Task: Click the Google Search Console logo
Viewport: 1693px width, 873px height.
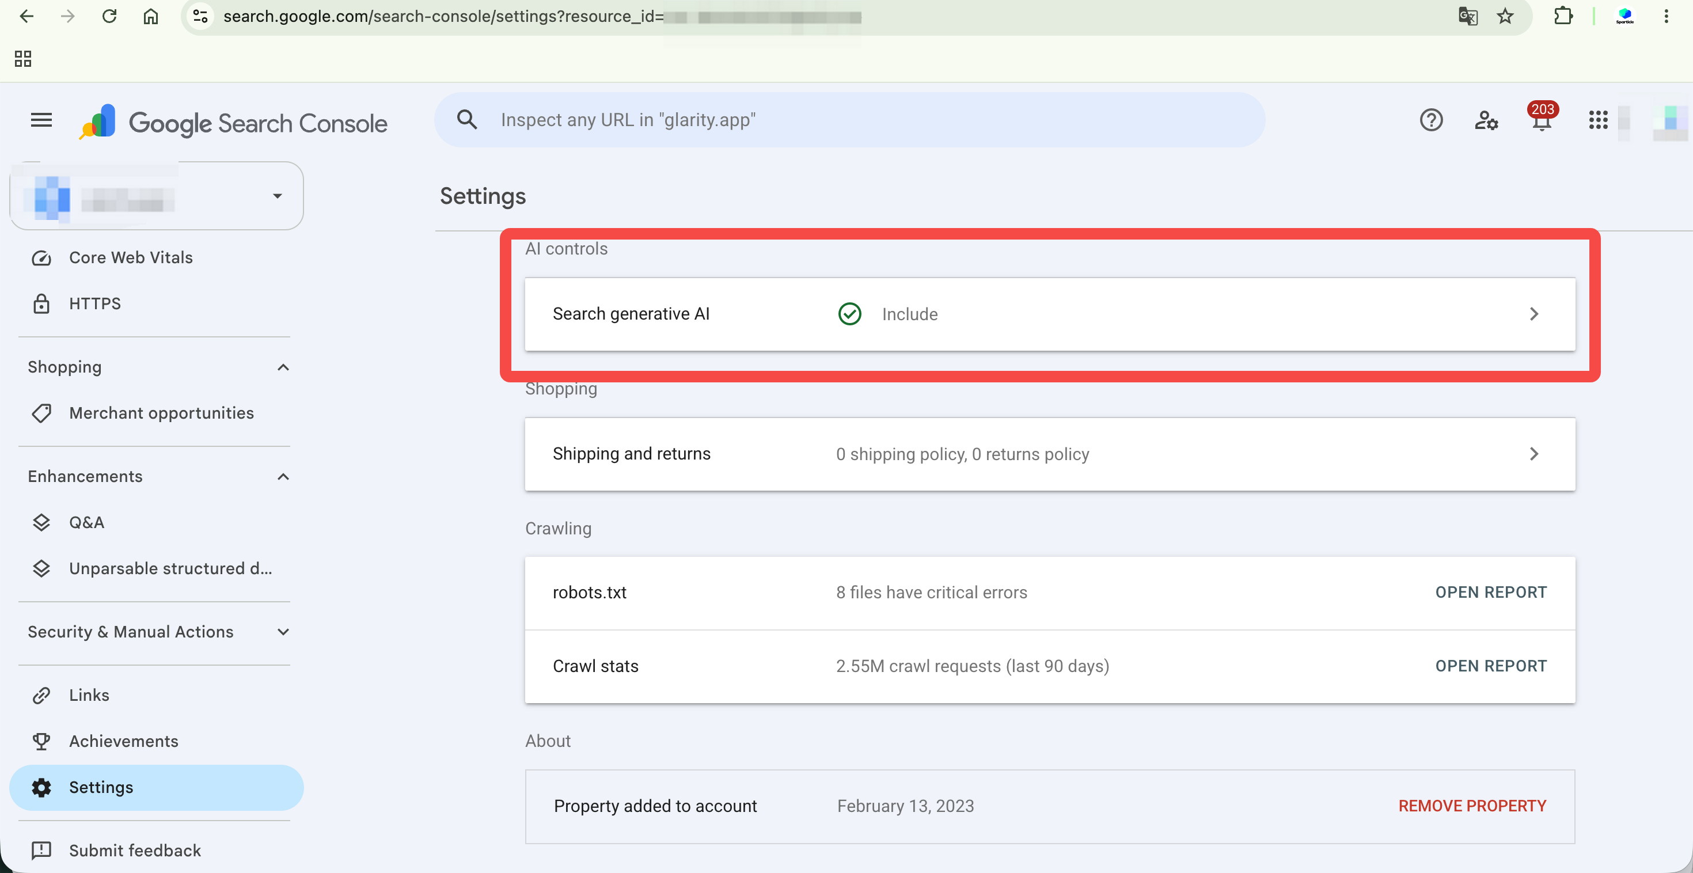Action: pos(234,122)
